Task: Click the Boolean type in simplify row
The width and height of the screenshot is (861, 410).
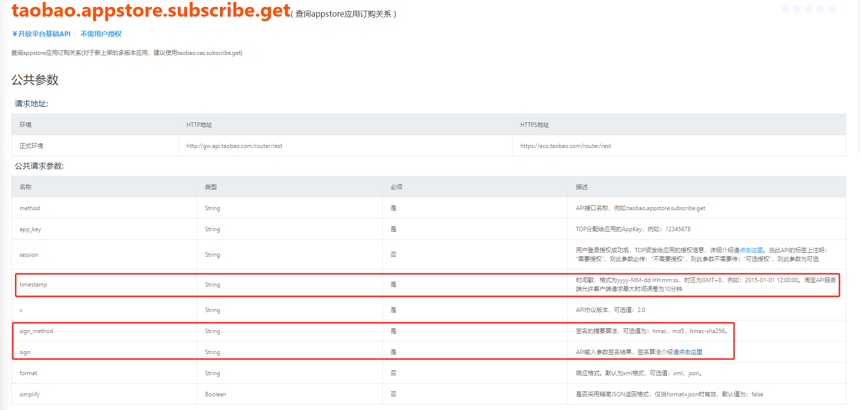Action: click(x=216, y=394)
